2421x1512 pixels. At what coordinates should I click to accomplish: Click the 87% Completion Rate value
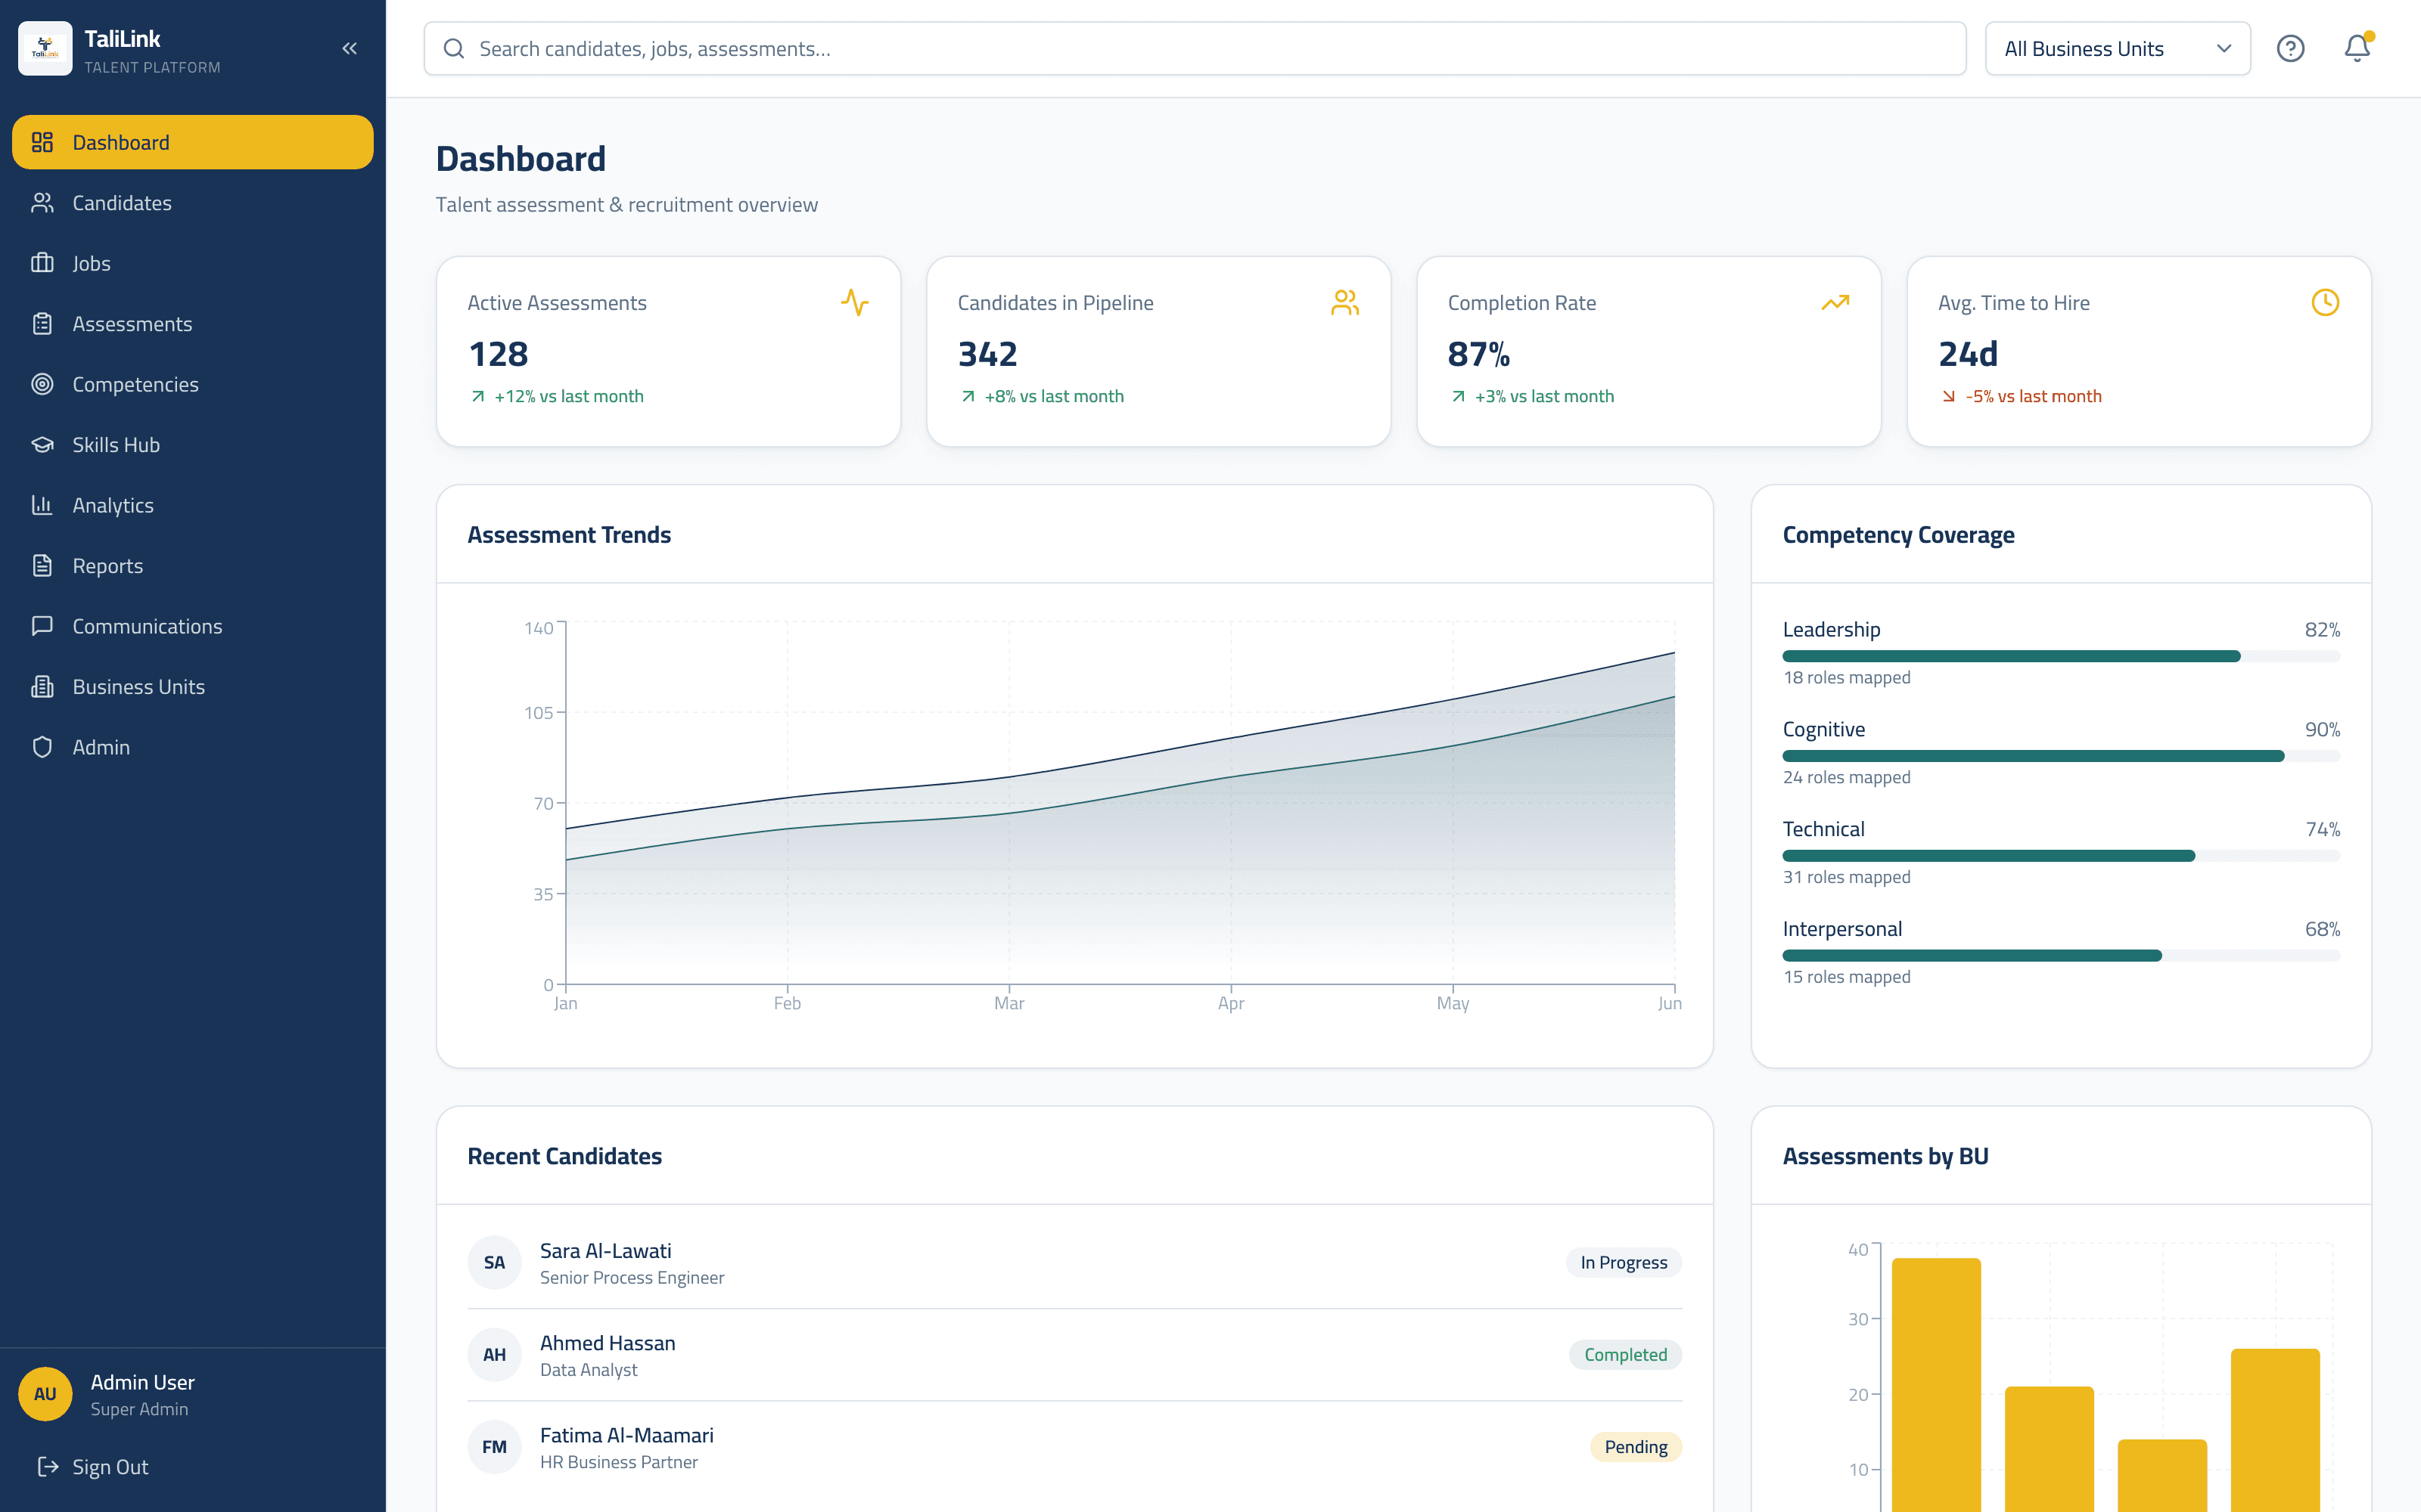pos(1478,354)
